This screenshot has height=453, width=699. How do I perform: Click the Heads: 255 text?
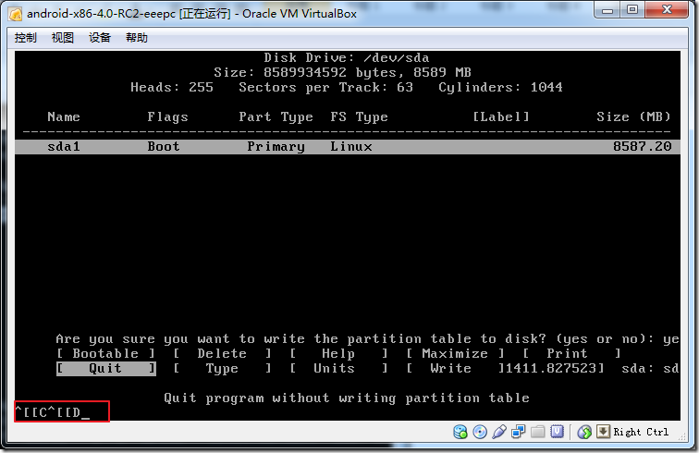point(172,88)
